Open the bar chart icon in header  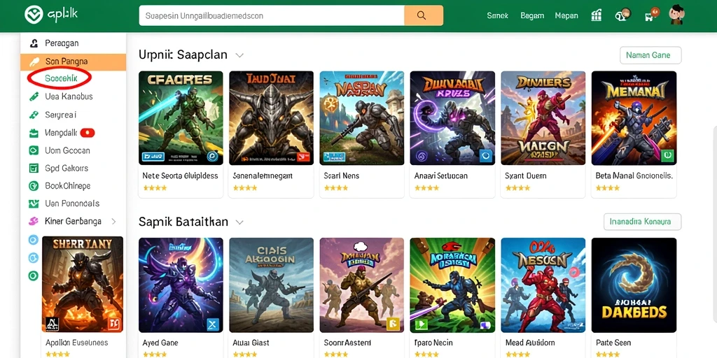(x=597, y=15)
